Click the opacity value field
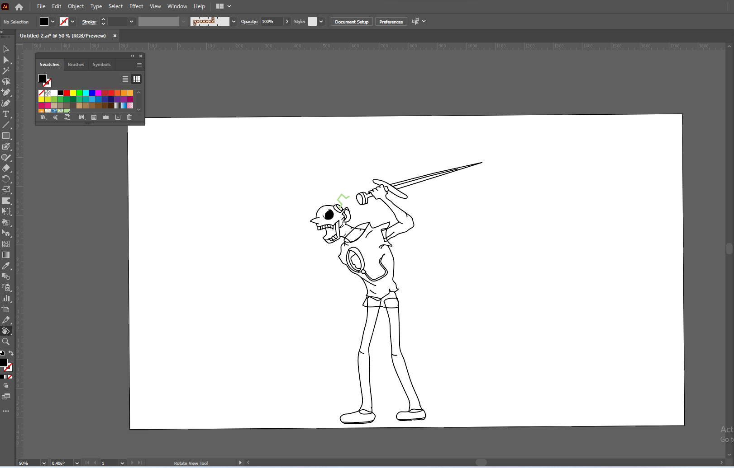This screenshot has height=468, width=734. 272,21
